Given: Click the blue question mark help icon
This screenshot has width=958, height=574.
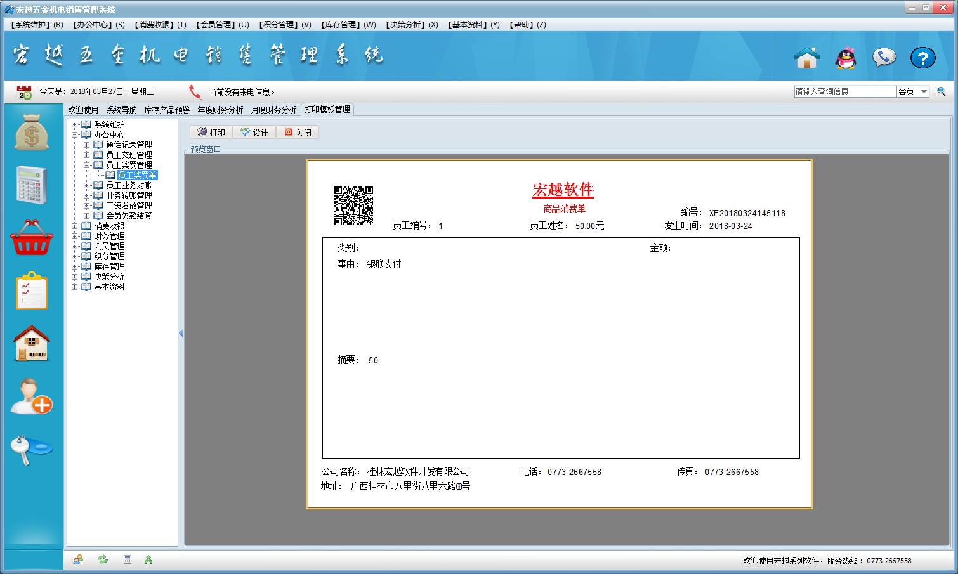Looking at the screenshot, I should (922, 58).
